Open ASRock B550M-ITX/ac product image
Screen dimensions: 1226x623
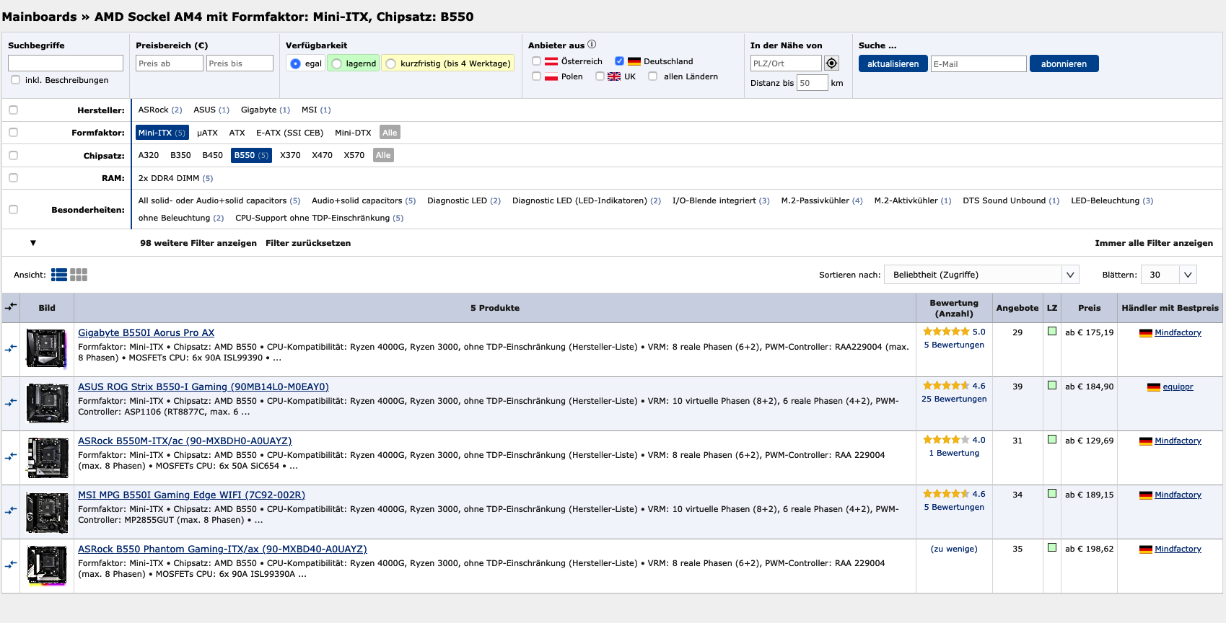pyautogui.click(x=47, y=457)
